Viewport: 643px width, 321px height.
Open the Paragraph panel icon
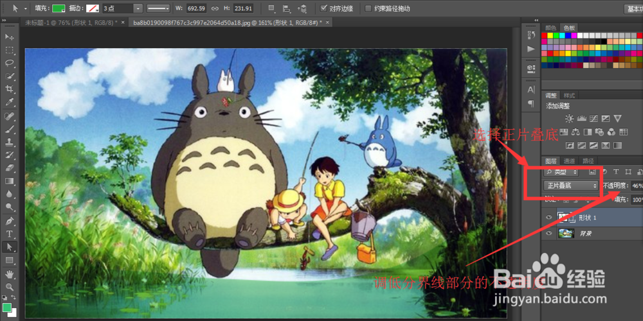[x=531, y=103]
